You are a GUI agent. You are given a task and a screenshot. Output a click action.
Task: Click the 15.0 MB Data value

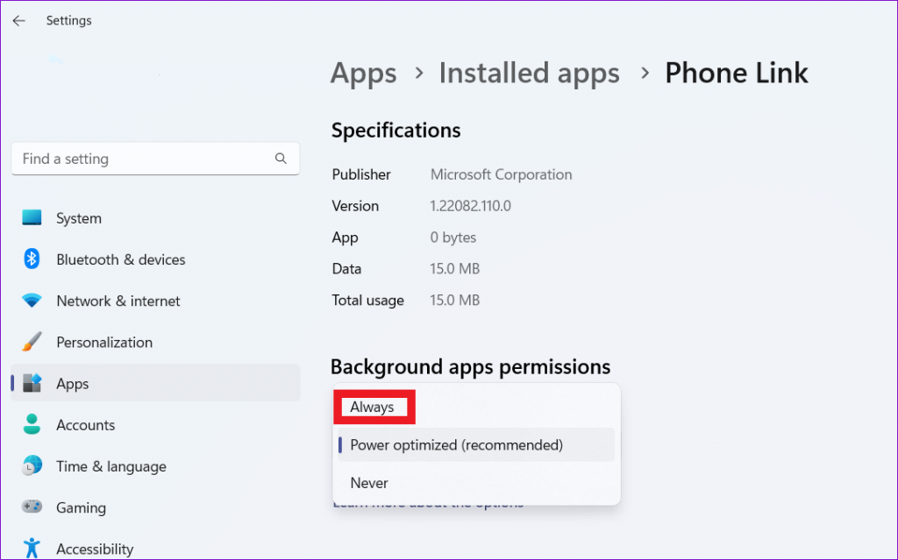(455, 268)
